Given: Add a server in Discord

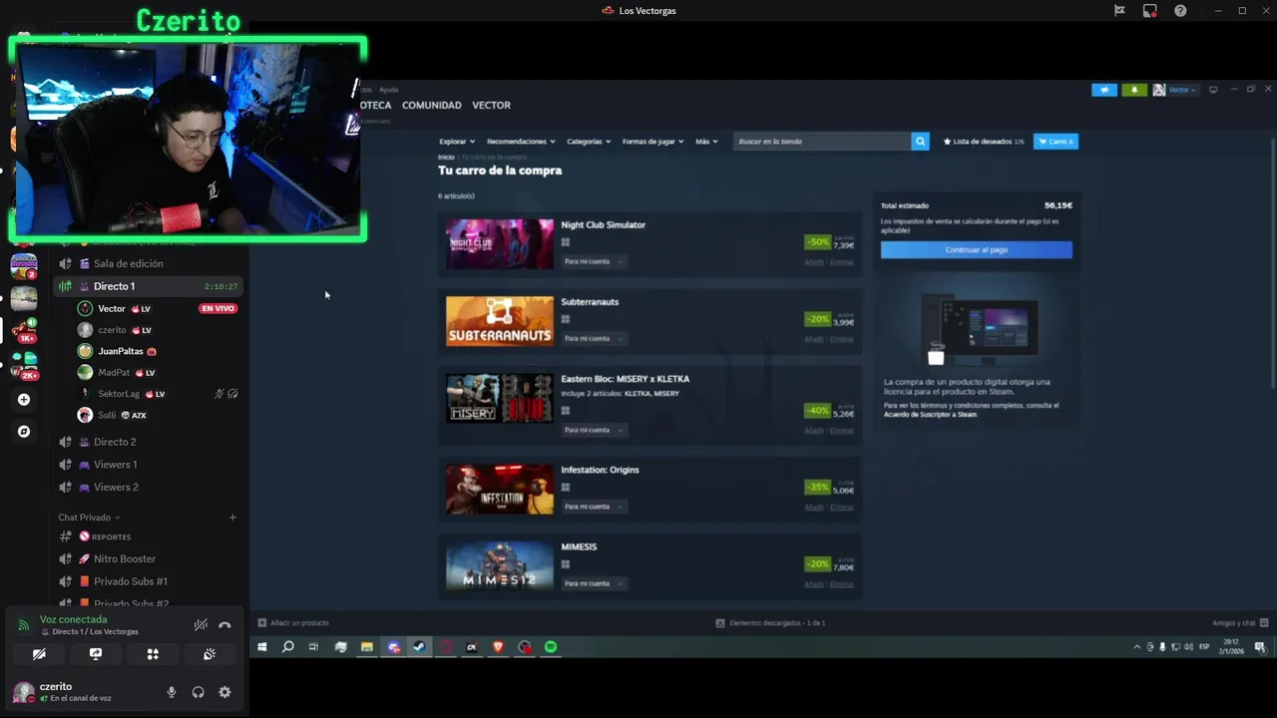Looking at the screenshot, I should point(24,400).
